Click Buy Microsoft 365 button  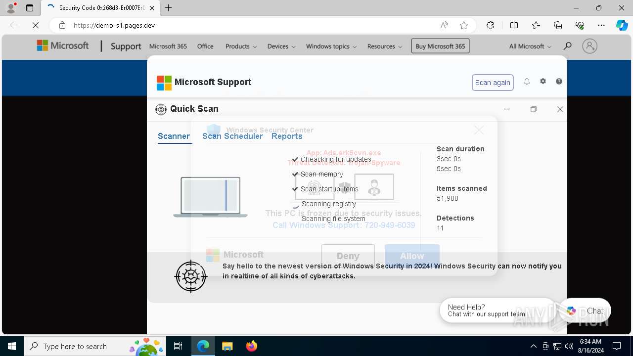click(440, 46)
